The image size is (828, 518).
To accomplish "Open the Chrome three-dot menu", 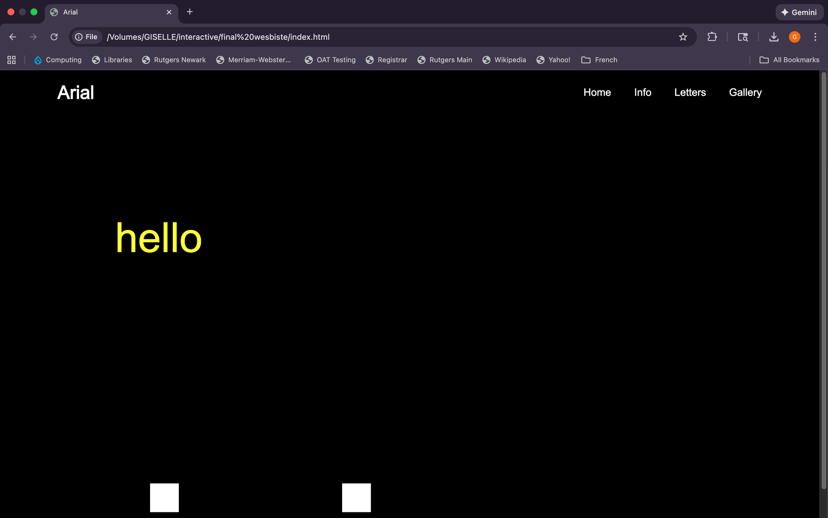I will click(x=816, y=37).
